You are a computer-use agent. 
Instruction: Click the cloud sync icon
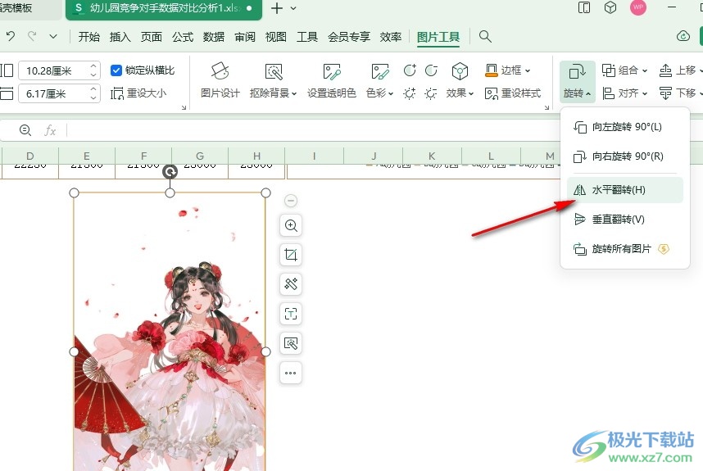click(683, 36)
